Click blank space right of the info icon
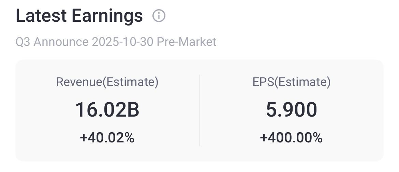This screenshot has width=399, height=172. [273, 16]
